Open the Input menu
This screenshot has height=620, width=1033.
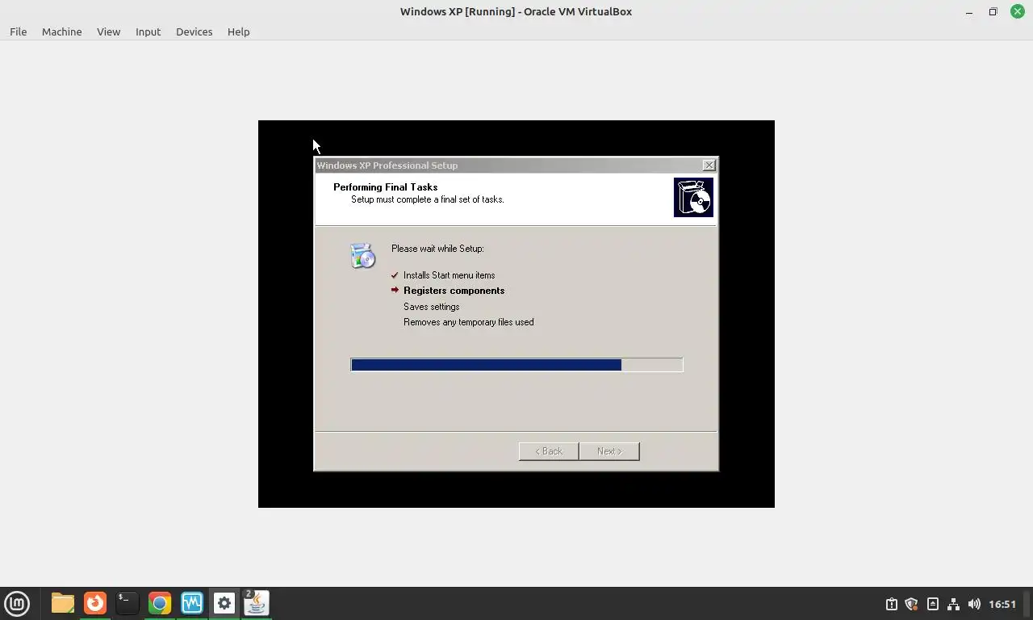pos(148,31)
